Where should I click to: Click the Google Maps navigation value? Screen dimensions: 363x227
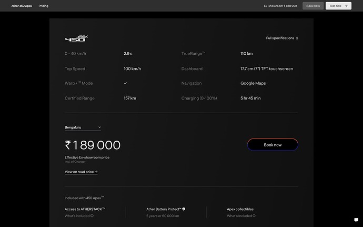coord(253,83)
